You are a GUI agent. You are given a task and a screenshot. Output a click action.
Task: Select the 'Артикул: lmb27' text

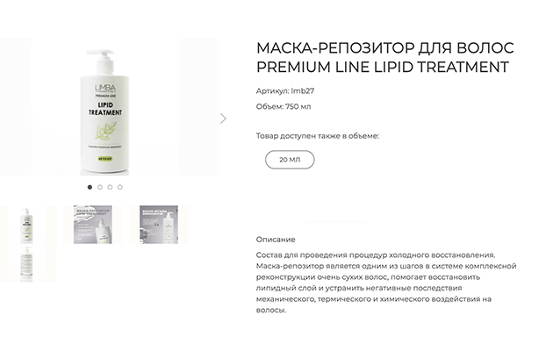285,91
